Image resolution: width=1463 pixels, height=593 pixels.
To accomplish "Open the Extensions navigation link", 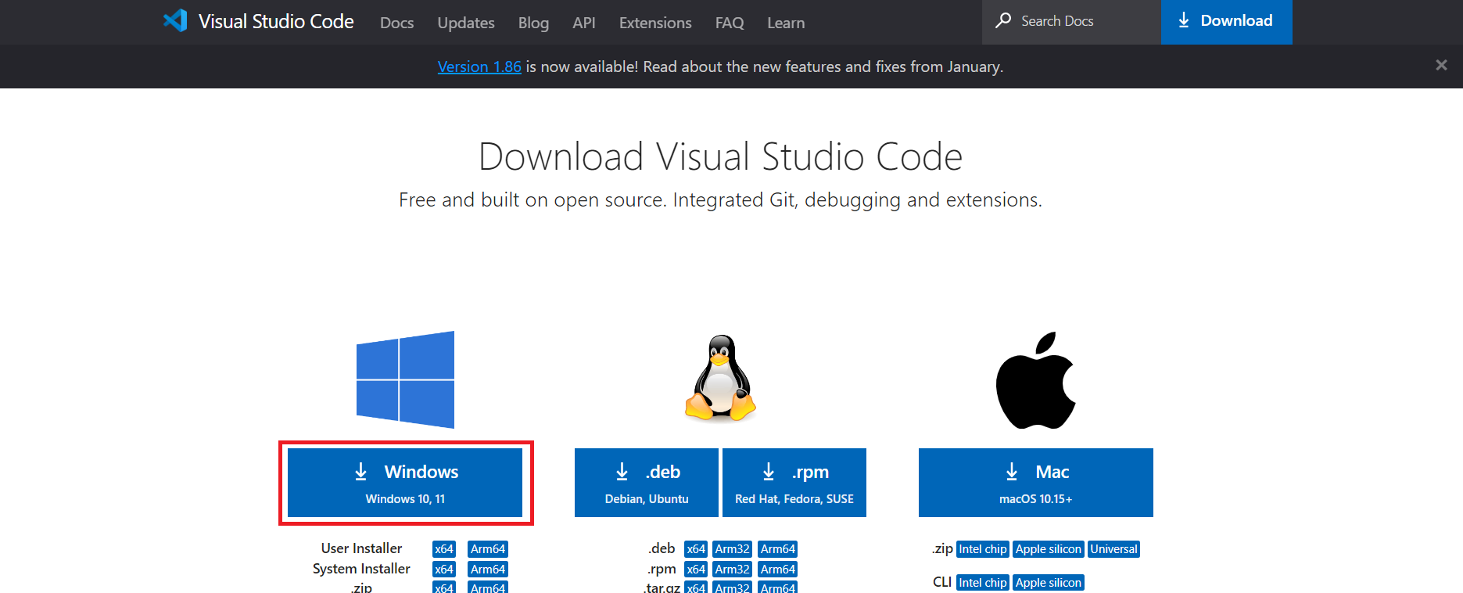I will 655,23.
